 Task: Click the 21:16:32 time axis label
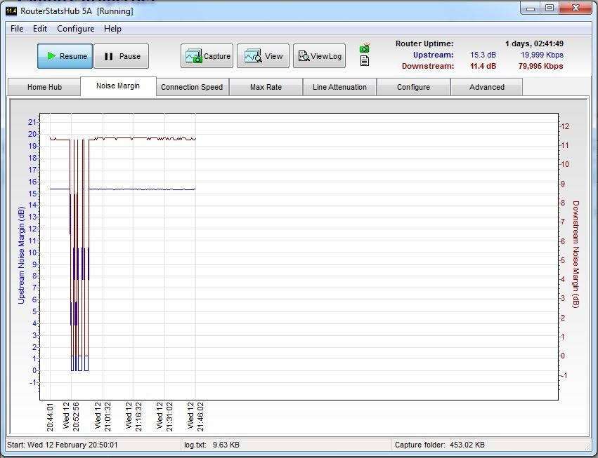(138, 417)
